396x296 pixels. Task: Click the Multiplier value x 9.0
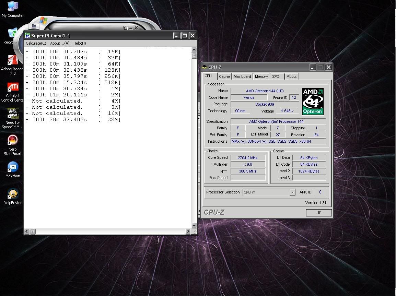click(248, 164)
